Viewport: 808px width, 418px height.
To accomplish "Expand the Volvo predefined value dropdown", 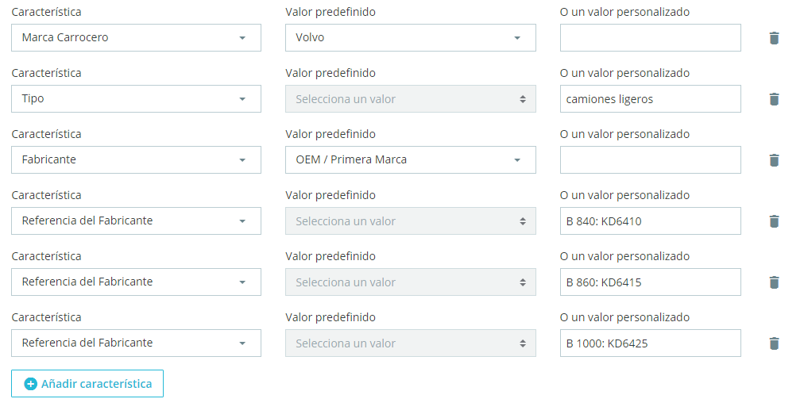I will [410, 38].
